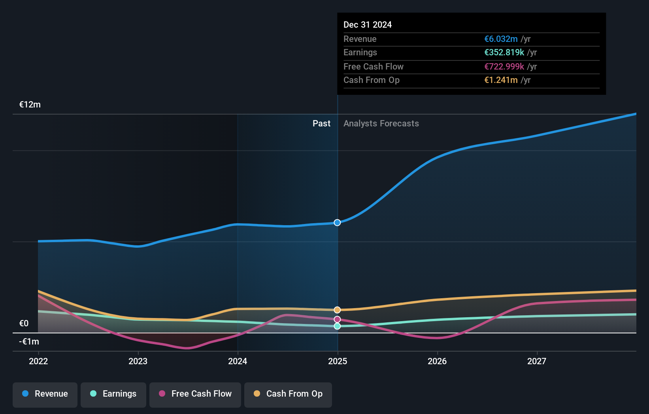This screenshot has width=649, height=414.
Task: Select the blue Revenue marker on the divider
Action: pos(337,222)
